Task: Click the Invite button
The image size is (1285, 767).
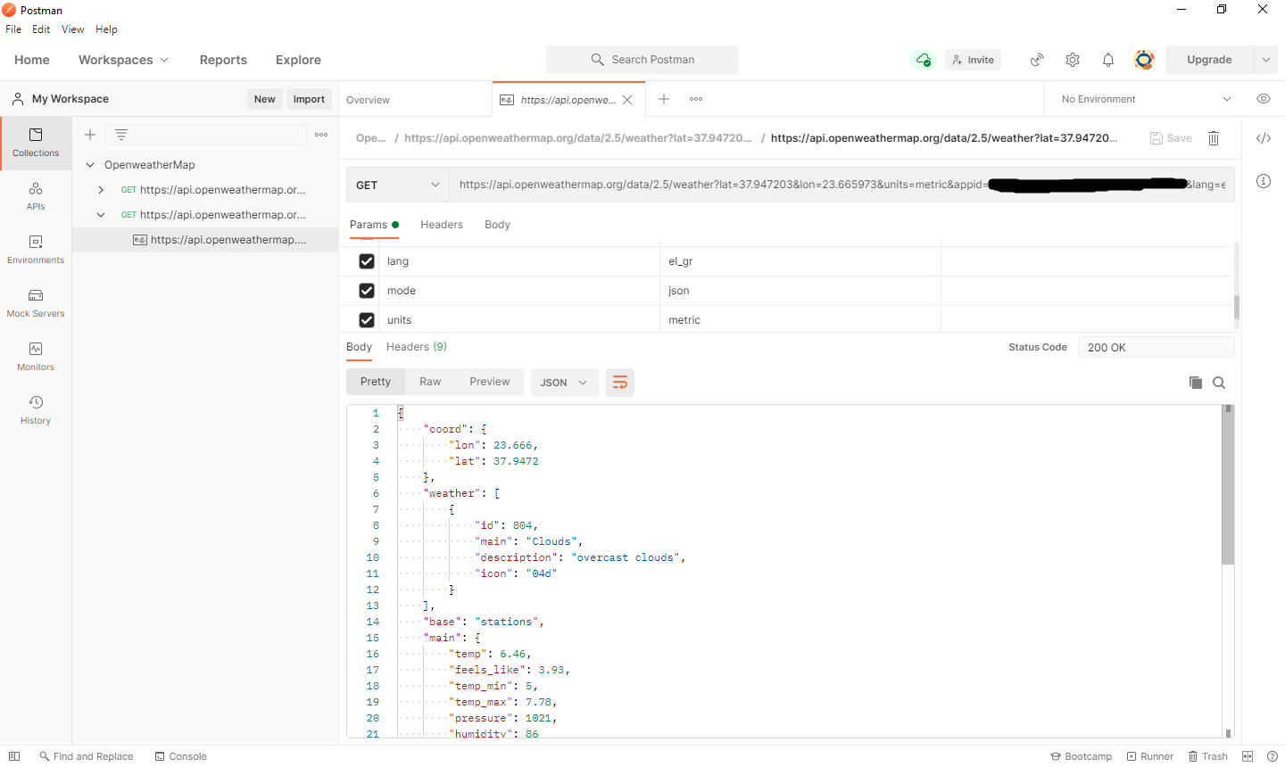Action: 973,60
